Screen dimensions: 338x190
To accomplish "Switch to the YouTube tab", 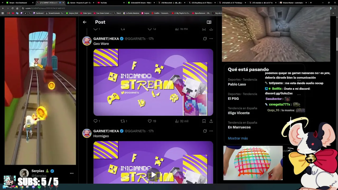I will click(111, 3).
